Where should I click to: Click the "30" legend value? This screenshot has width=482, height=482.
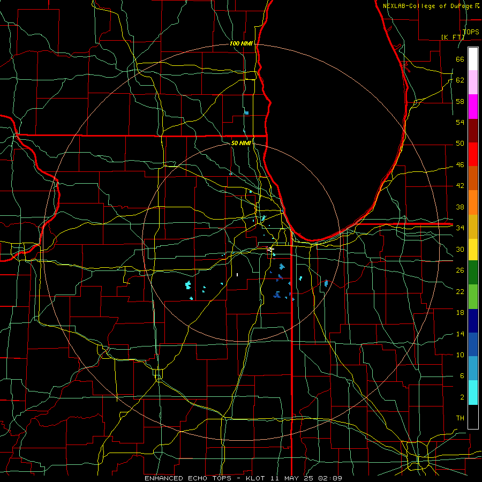pos(460,249)
